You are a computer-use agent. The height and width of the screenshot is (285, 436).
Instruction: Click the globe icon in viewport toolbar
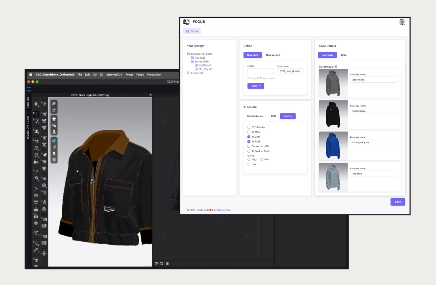pos(54,160)
